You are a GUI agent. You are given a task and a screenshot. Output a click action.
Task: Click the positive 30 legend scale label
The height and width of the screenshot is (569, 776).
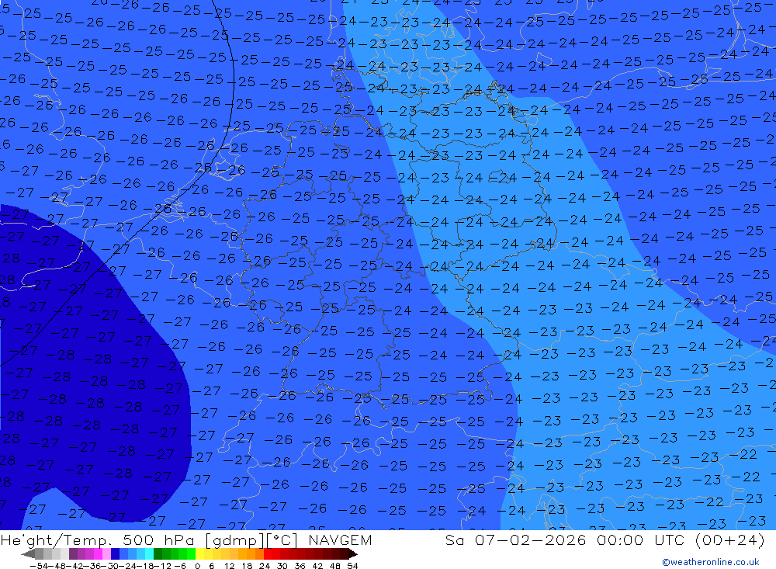282,566
